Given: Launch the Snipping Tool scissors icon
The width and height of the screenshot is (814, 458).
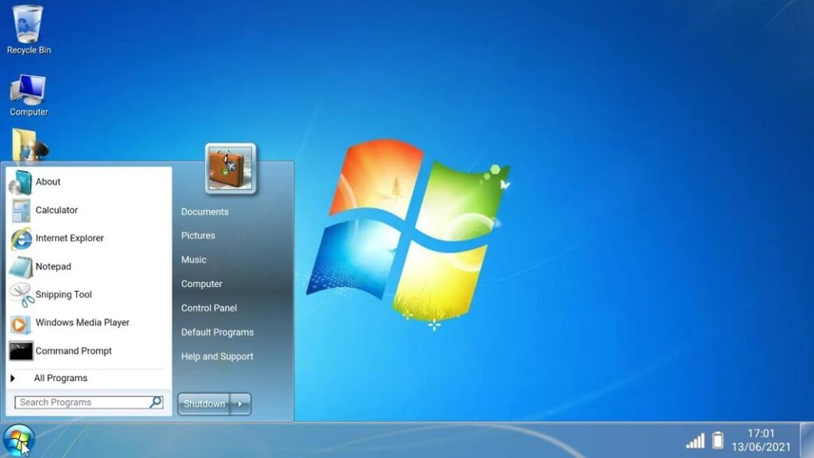Looking at the screenshot, I should [x=21, y=296].
